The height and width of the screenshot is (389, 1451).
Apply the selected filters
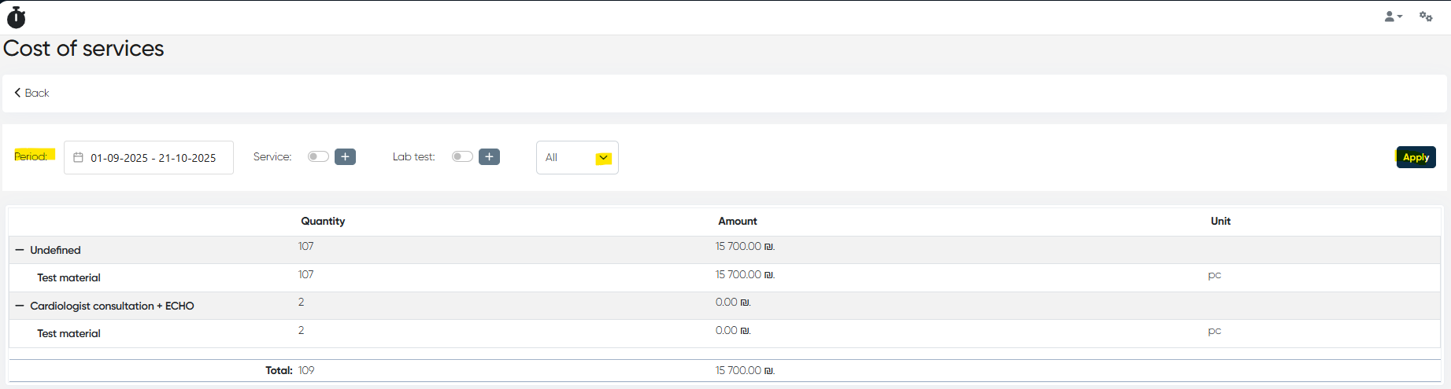[1416, 157]
